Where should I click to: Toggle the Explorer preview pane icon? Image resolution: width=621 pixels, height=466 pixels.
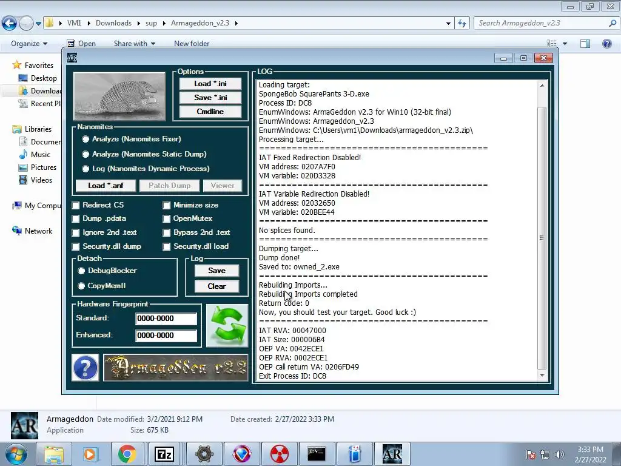[585, 44]
